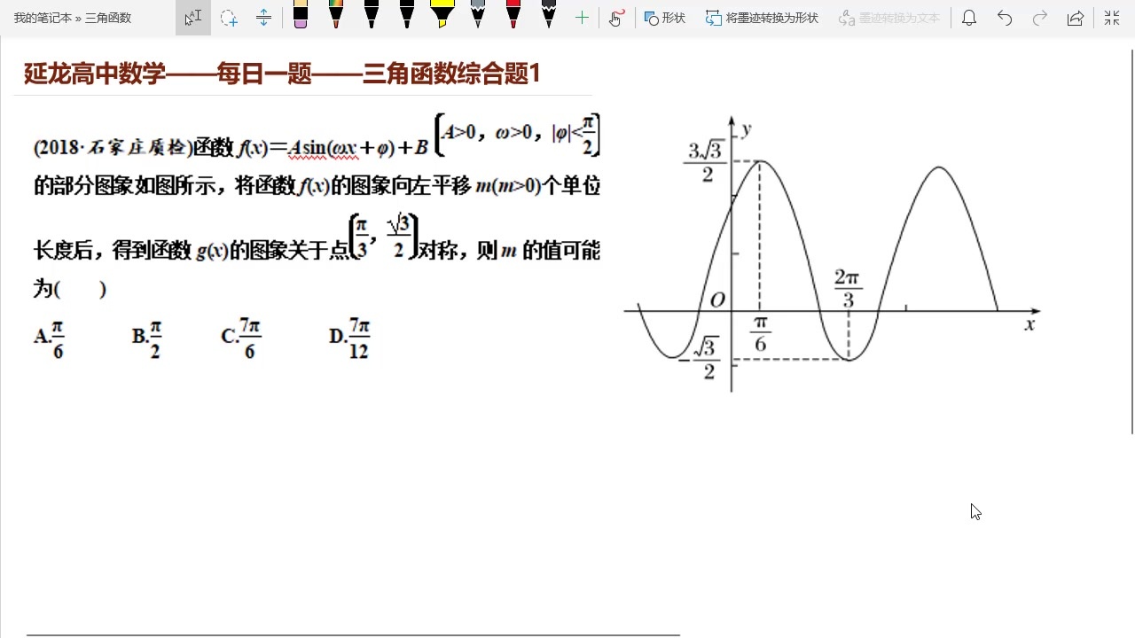Redo the last action

pyautogui.click(x=1040, y=18)
